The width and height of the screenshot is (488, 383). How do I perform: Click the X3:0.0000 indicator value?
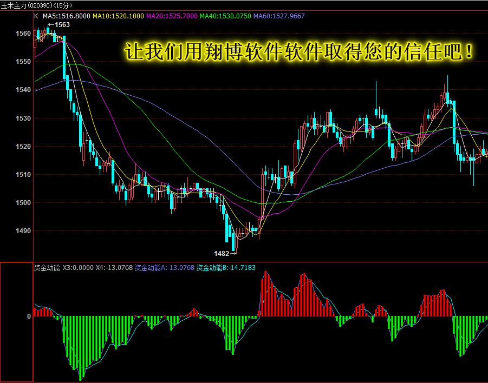pos(78,268)
